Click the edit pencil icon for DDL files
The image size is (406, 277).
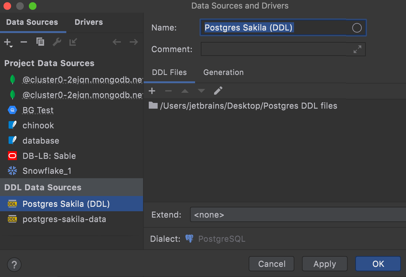click(218, 91)
